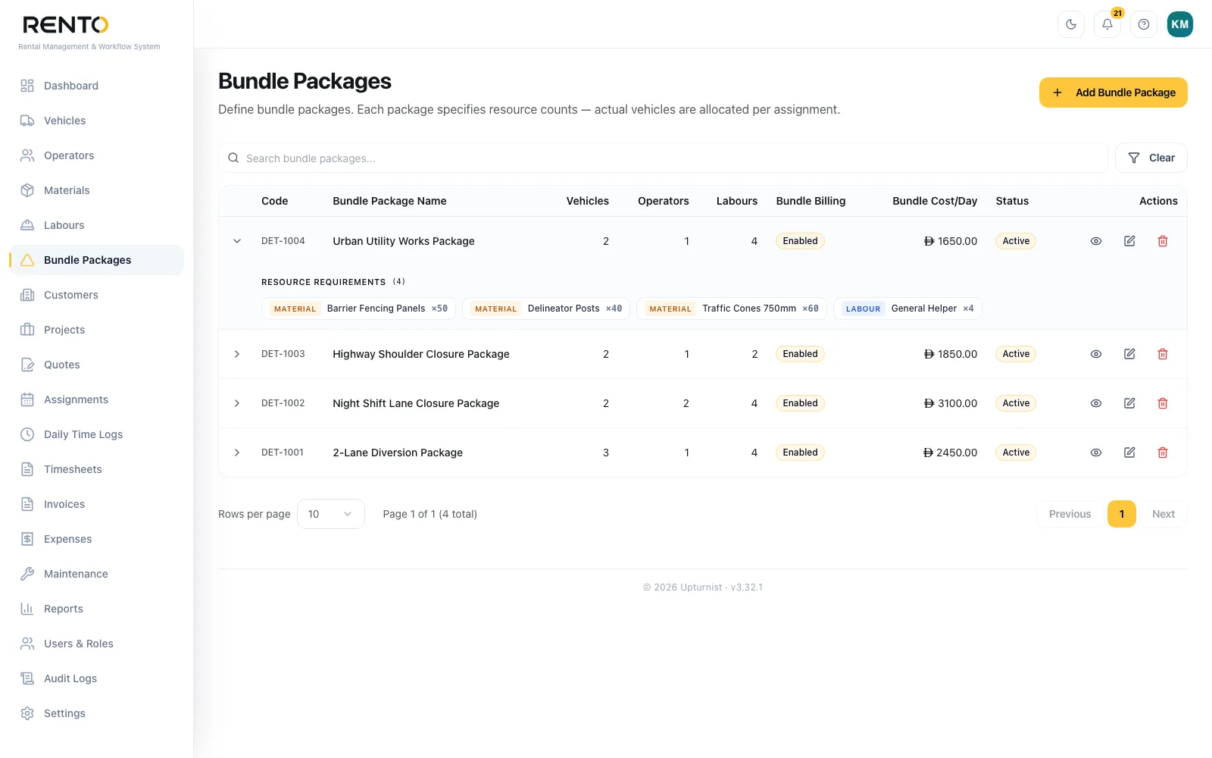1212x758 pixels.
Task: Click the Barrier Fencing Panels material chip
Action: 358,309
